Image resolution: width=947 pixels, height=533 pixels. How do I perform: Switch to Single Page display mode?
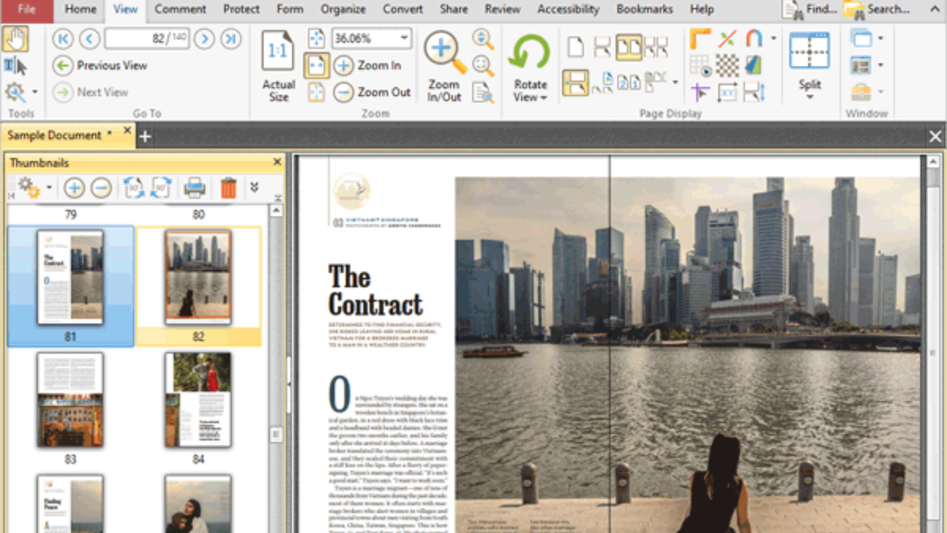tap(577, 46)
